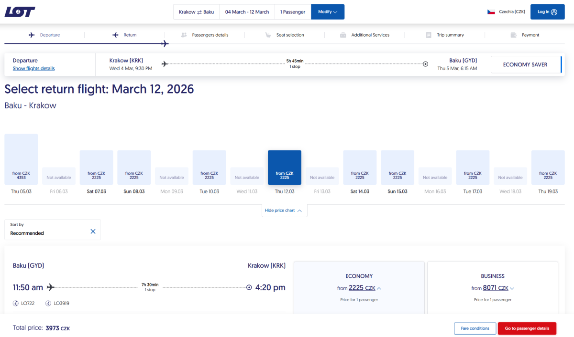
Task: Click the LOT airline logo
Action: pos(20,12)
